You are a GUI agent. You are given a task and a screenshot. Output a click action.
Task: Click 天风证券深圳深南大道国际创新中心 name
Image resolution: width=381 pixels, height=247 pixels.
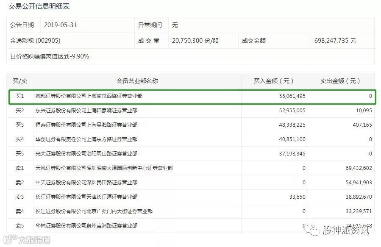pyautogui.click(x=104, y=168)
